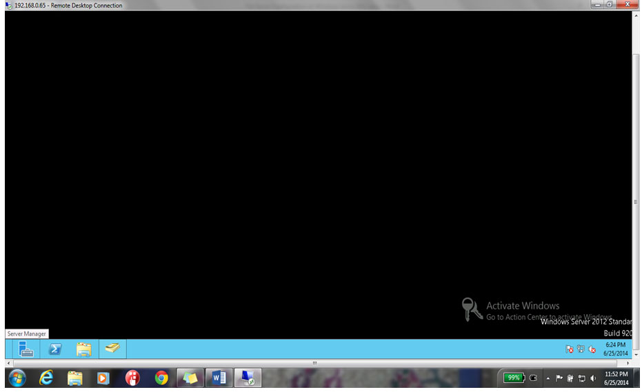
Task: Open Server Manager in the remote taskbar
Action: (x=26, y=349)
